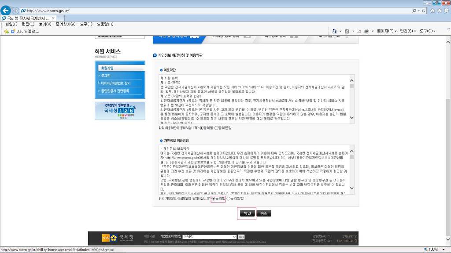Click the browser forward arrow button
Image resolution: width=451 pixels, height=253 pixels.
(x=15, y=11)
